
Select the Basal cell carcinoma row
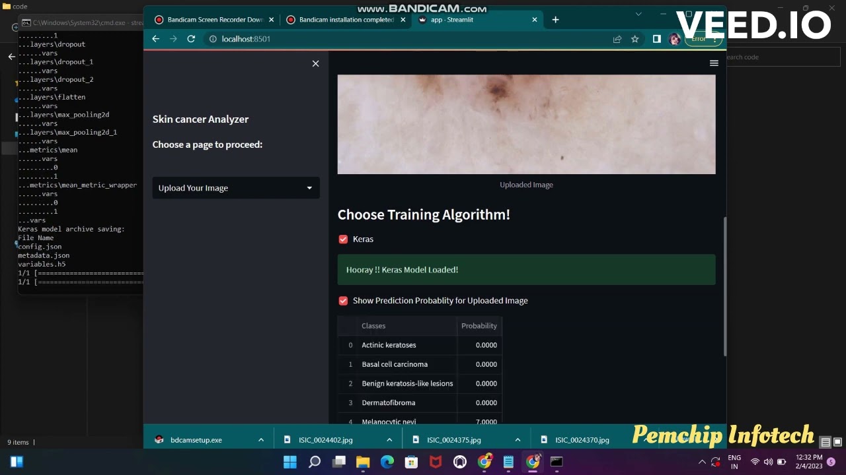(x=420, y=364)
